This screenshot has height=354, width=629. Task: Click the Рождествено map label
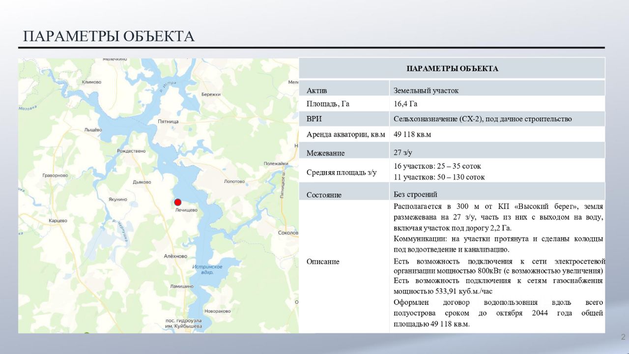click(x=132, y=151)
